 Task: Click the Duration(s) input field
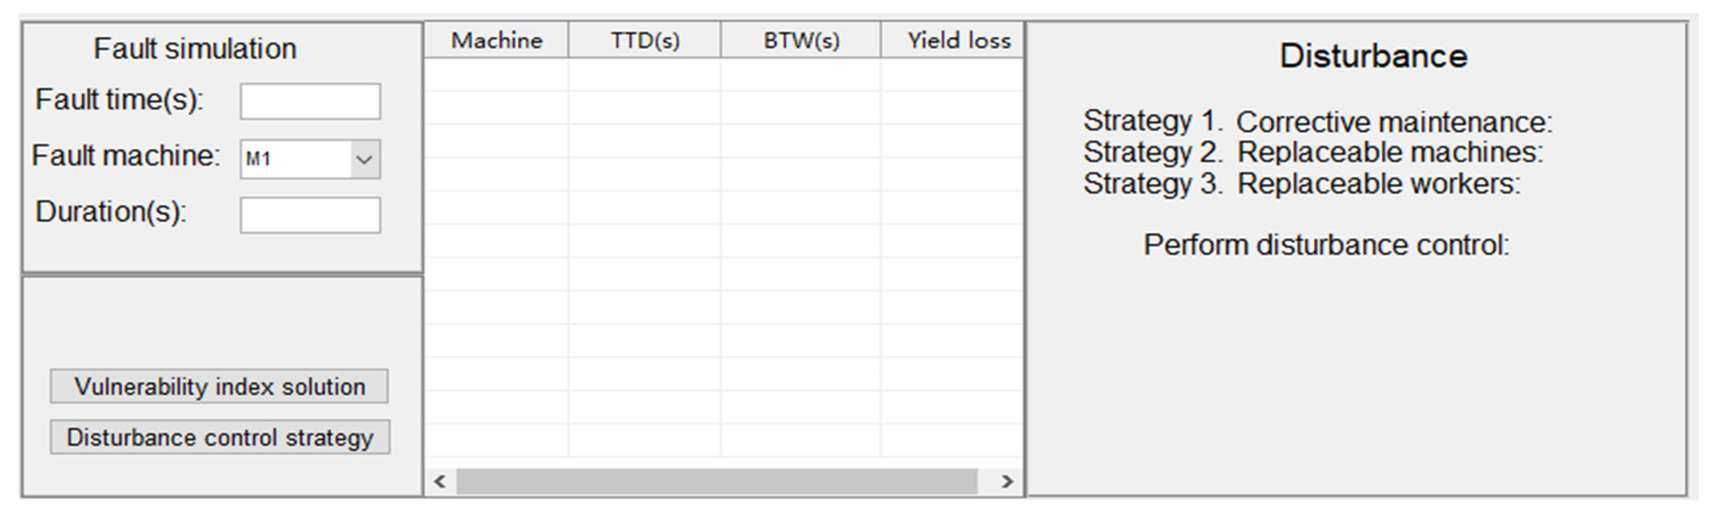tap(310, 215)
